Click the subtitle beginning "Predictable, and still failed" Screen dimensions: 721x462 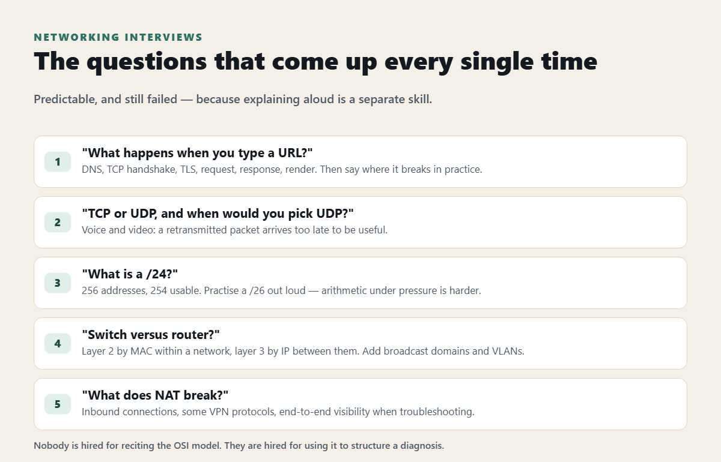pos(233,100)
